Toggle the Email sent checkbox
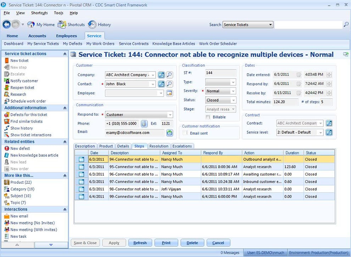The width and height of the screenshot is (351, 257). tap(185, 133)
